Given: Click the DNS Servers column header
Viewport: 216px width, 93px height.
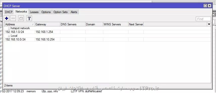Looking at the screenshot, I should pos(73,24).
